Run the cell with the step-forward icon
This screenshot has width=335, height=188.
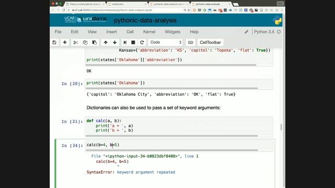[125, 42]
